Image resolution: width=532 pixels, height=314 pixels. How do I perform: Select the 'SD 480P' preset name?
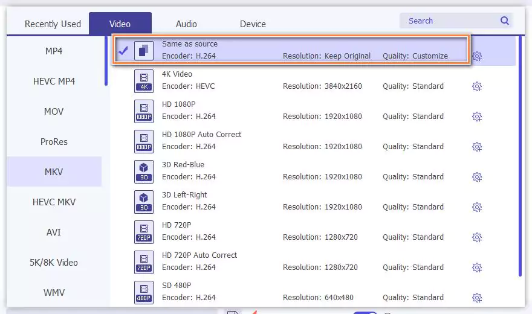coord(177,285)
